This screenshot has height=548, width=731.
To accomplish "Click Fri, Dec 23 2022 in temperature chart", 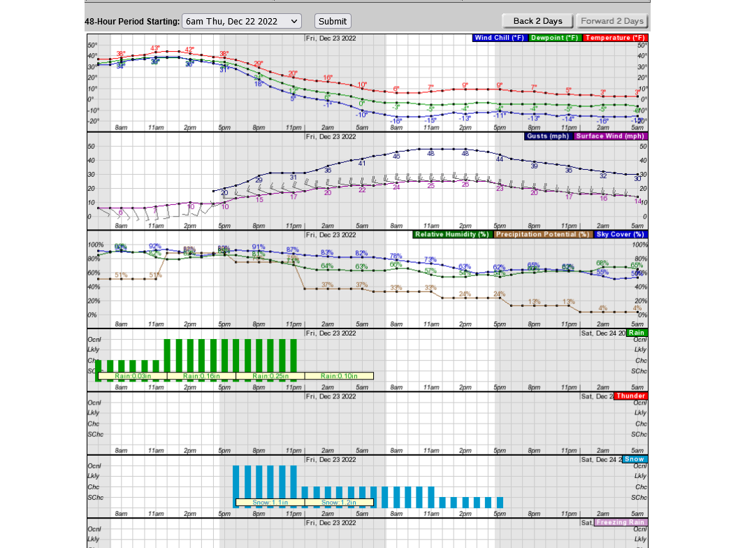I will click(331, 38).
